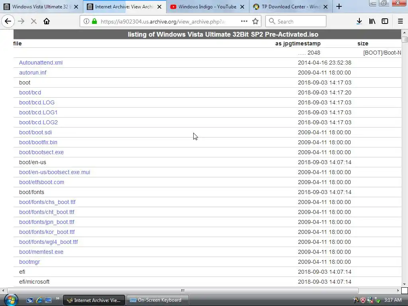Open boot/fonts/jpn_boot.ttf link

[x=47, y=222]
